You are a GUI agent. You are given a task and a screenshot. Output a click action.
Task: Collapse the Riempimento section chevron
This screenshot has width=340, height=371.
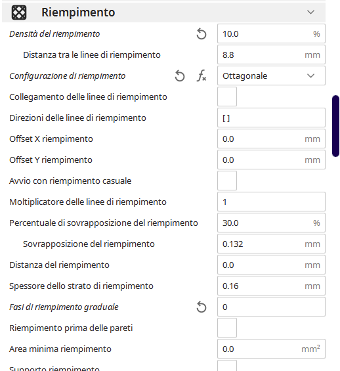310,12
